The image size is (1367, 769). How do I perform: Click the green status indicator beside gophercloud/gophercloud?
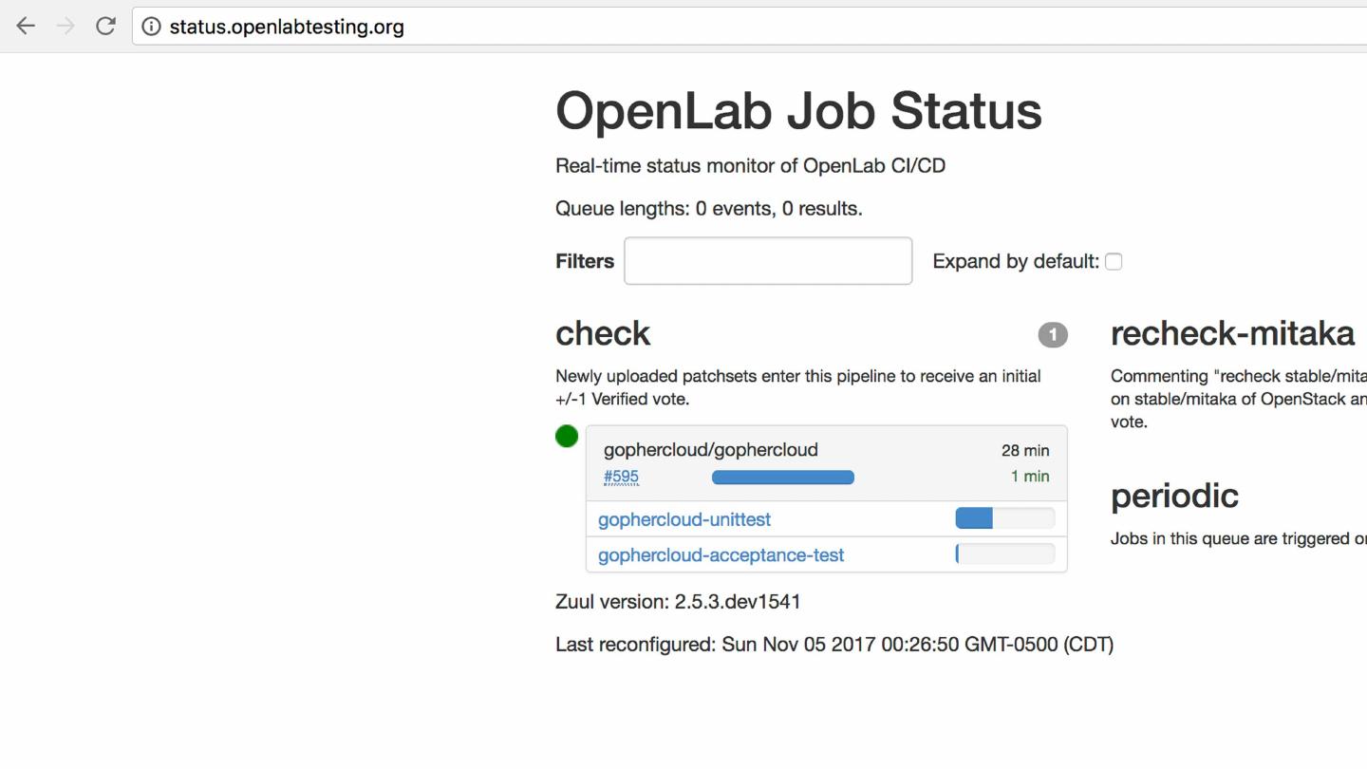pos(567,436)
